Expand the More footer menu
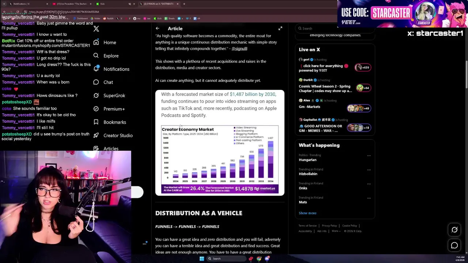The image size is (468, 263). pyautogui.click(x=336, y=231)
